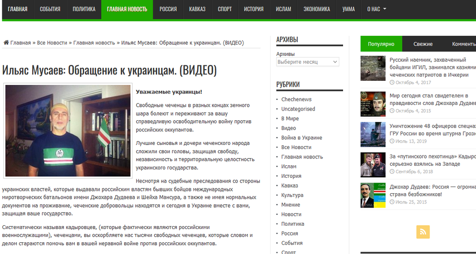Open Chechenews category link
The image size is (476, 254).
pyautogui.click(x=296, y=99)
